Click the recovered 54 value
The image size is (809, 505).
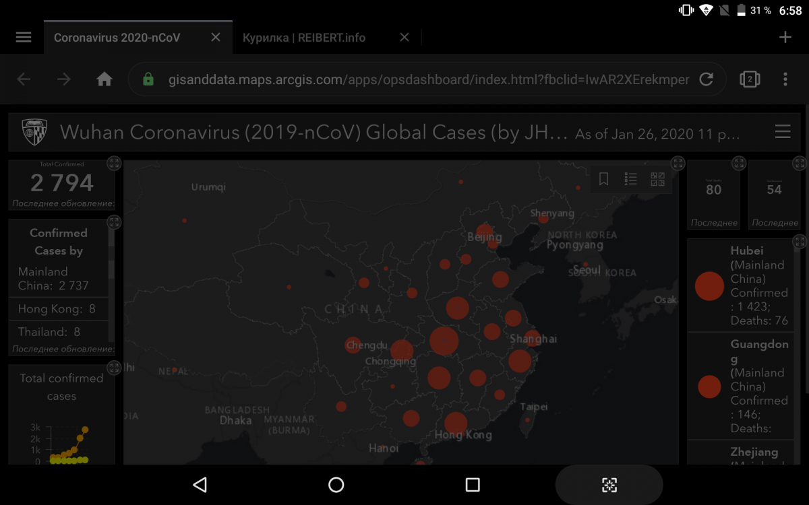tap(774, 190)
